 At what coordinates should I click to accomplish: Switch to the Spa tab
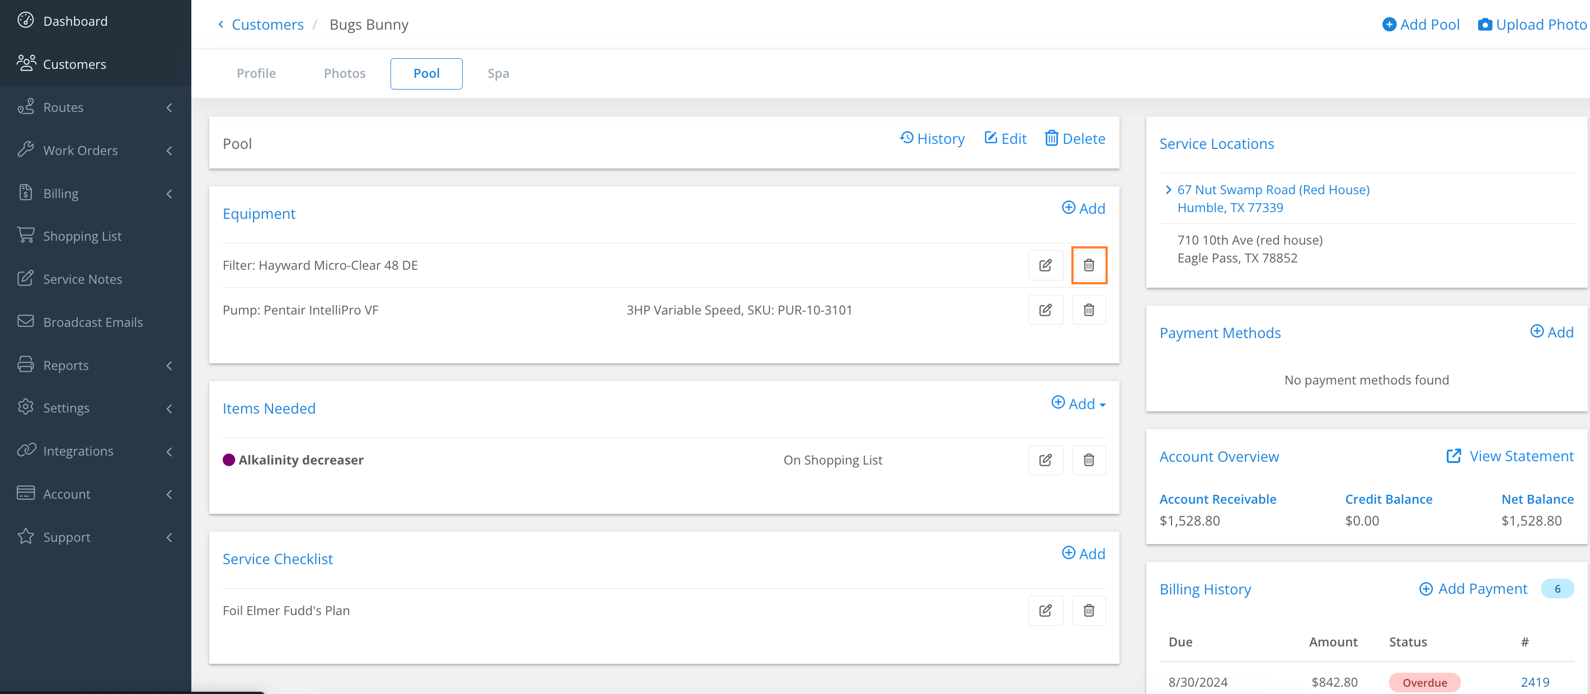coord(497,73)
